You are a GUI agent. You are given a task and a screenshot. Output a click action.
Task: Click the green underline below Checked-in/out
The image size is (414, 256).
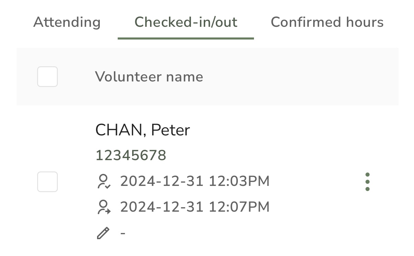tap(186, 38)
